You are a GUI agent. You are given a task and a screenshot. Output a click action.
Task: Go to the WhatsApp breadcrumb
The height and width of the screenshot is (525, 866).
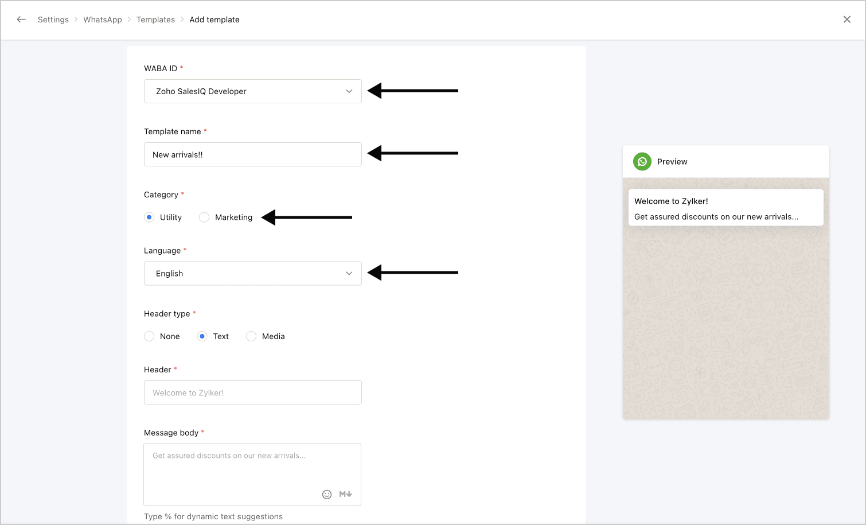(x=103, y=20)
